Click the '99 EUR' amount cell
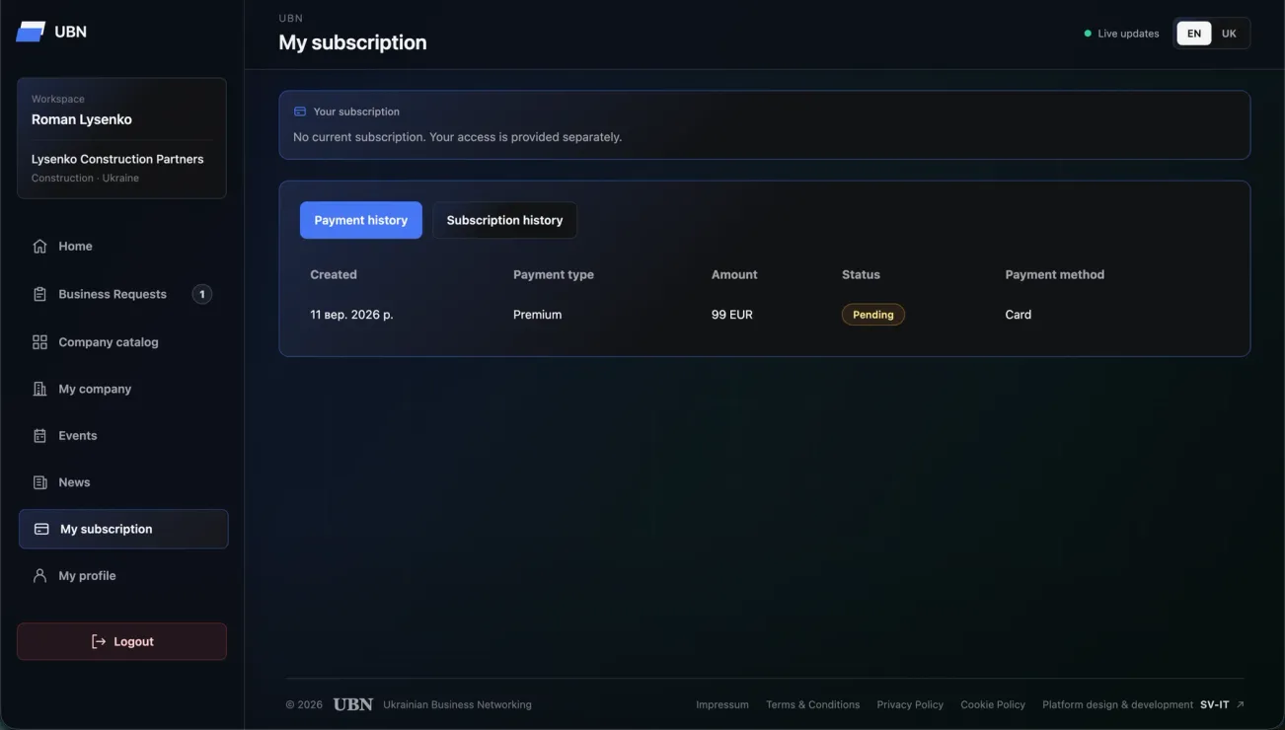 [x=732, y=315]
